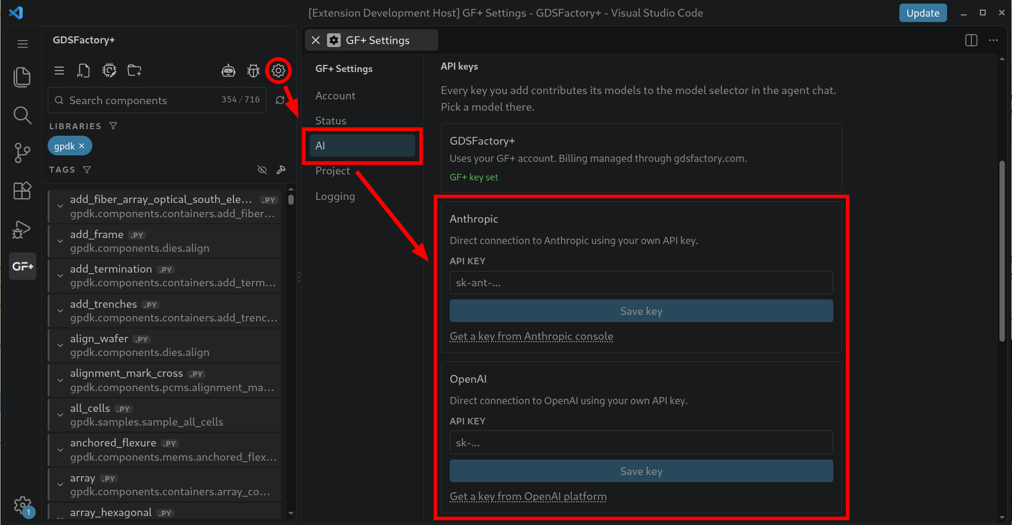1012x525 pixels.
Task: Select the GF+ activity bar icon
Action: 23,266
